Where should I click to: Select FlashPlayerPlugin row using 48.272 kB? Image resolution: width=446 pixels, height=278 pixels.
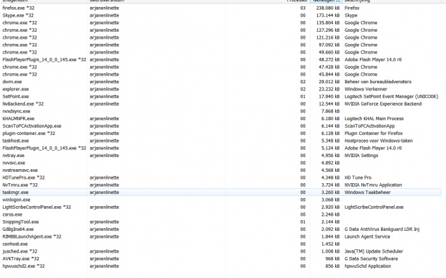tap(220, 60)
